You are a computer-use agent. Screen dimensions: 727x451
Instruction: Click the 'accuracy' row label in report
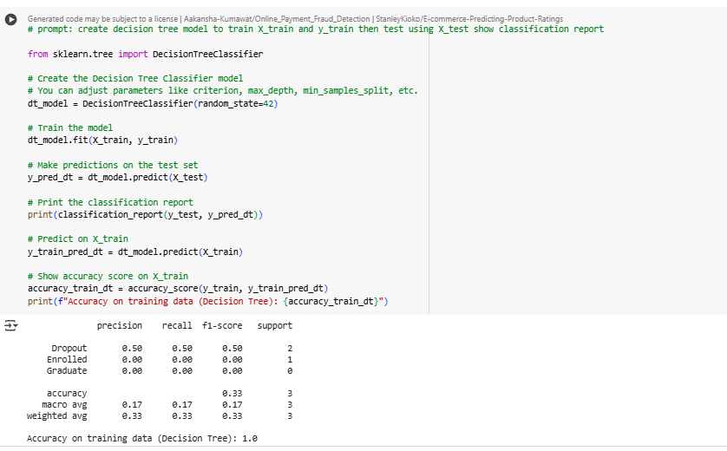pos(67,394)
